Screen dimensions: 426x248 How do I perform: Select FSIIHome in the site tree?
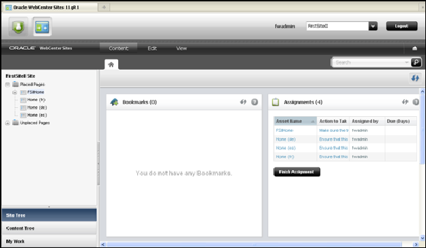coord(35,92)
